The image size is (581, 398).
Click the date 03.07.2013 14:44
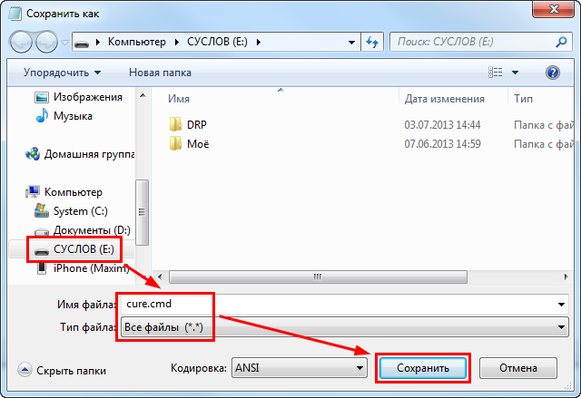tap(442, 125)
